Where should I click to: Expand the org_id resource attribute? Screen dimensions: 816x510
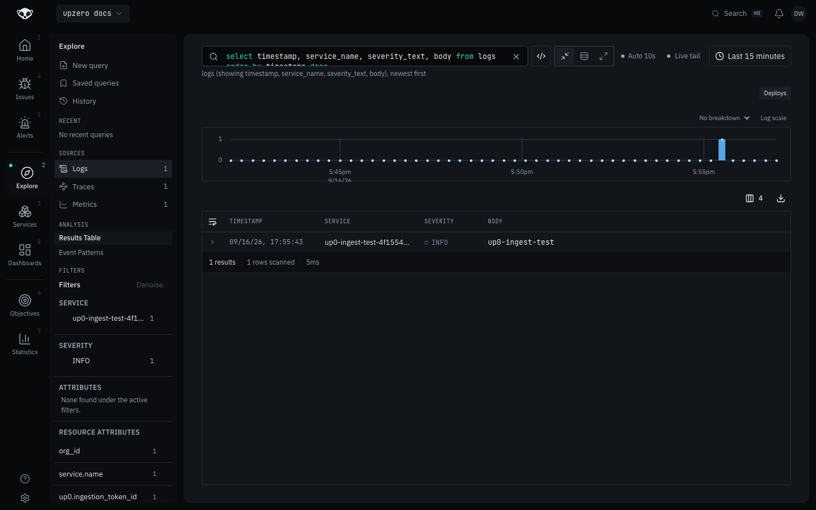tap(113, 451)
